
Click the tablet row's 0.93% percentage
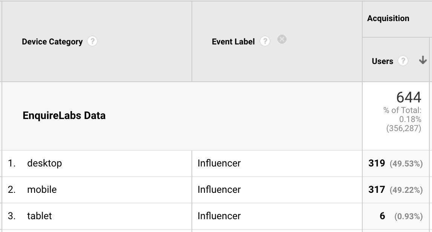click(x=408, y=216)
